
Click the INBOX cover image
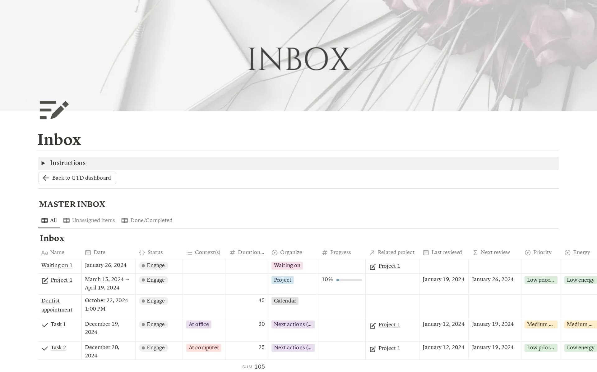tap(298, 56)
